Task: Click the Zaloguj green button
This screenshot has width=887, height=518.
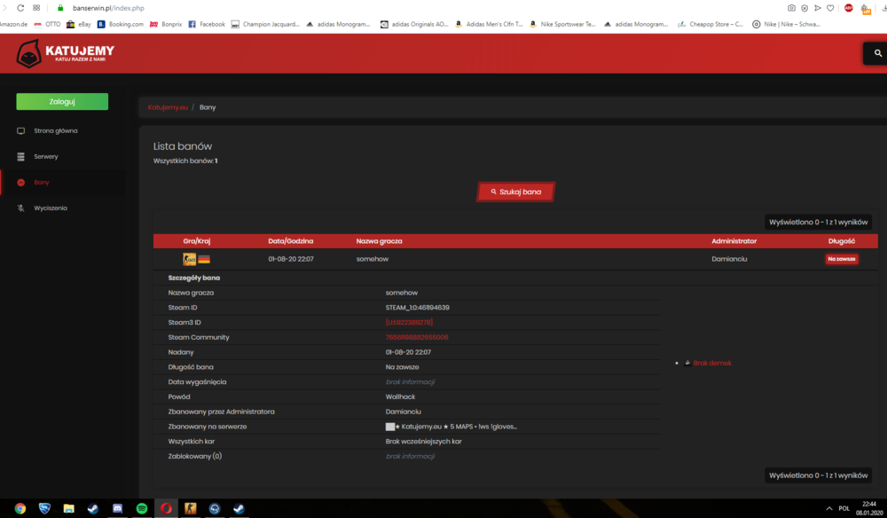Action: [62, 102]
